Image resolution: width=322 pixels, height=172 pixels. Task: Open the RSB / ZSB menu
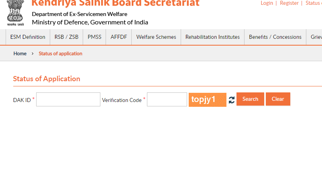[x=66, y=37]
